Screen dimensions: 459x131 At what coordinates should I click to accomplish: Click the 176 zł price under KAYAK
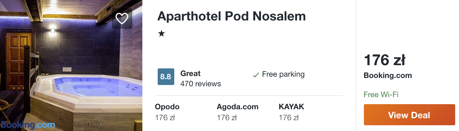pyautogui.click(x=289, y=118)
